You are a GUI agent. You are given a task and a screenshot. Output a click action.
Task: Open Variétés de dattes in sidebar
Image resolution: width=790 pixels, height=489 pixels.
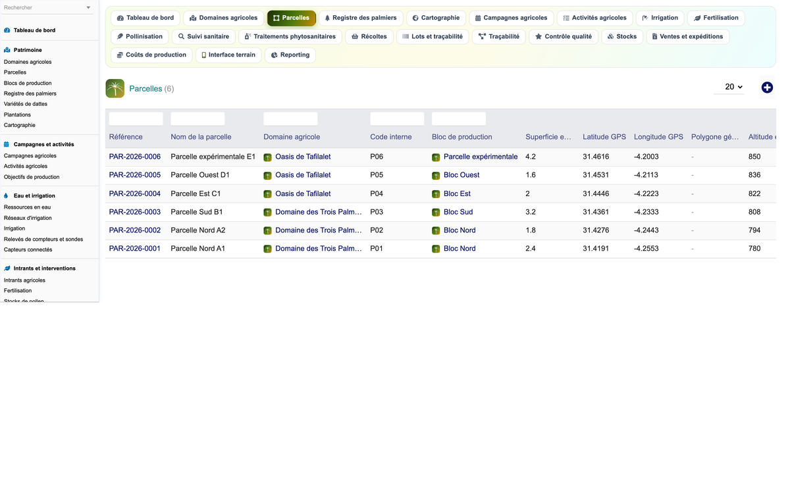coord(26,104)
